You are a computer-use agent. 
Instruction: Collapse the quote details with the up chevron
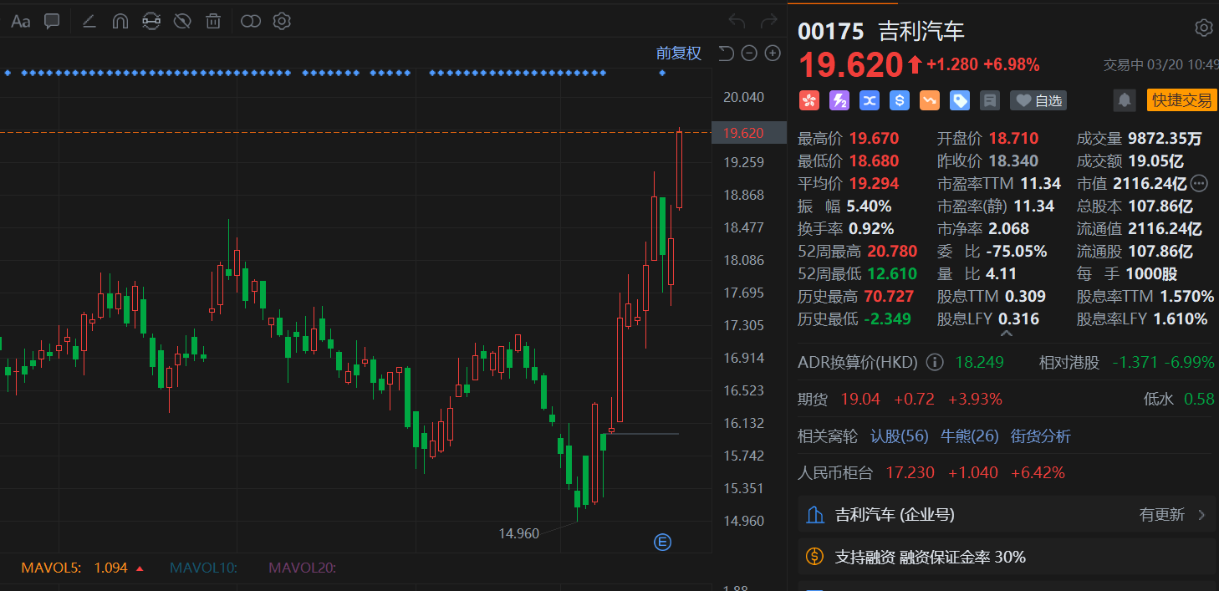pos(1007,334)
